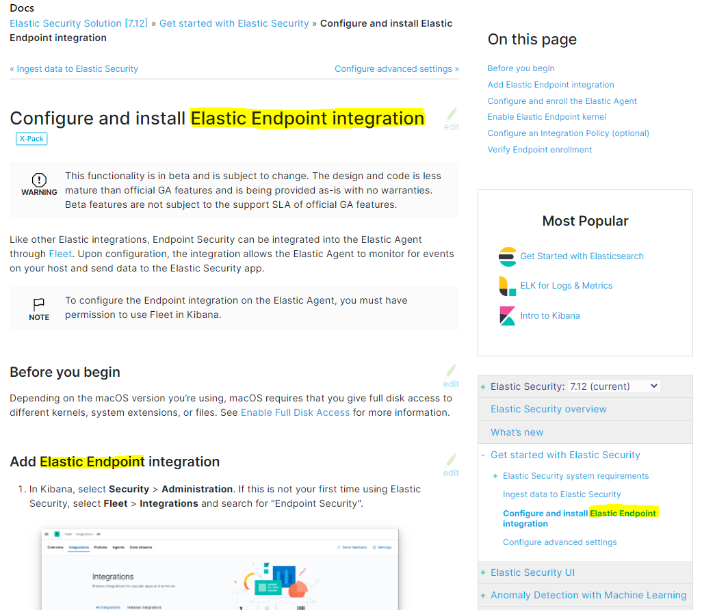Open Elastic Security UI sidebar item
This screenshot has width=702, height=610.
532,572
